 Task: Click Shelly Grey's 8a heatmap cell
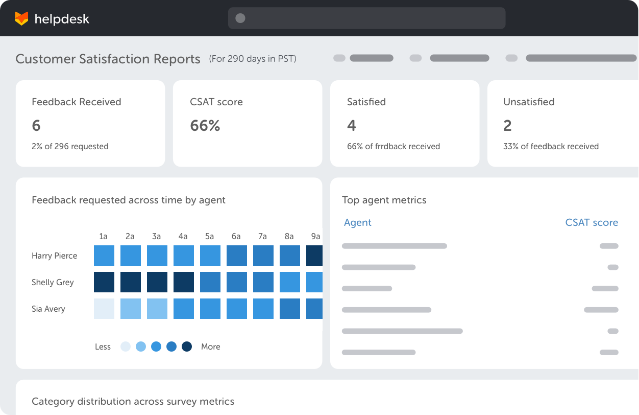click(x=290, y=282)
